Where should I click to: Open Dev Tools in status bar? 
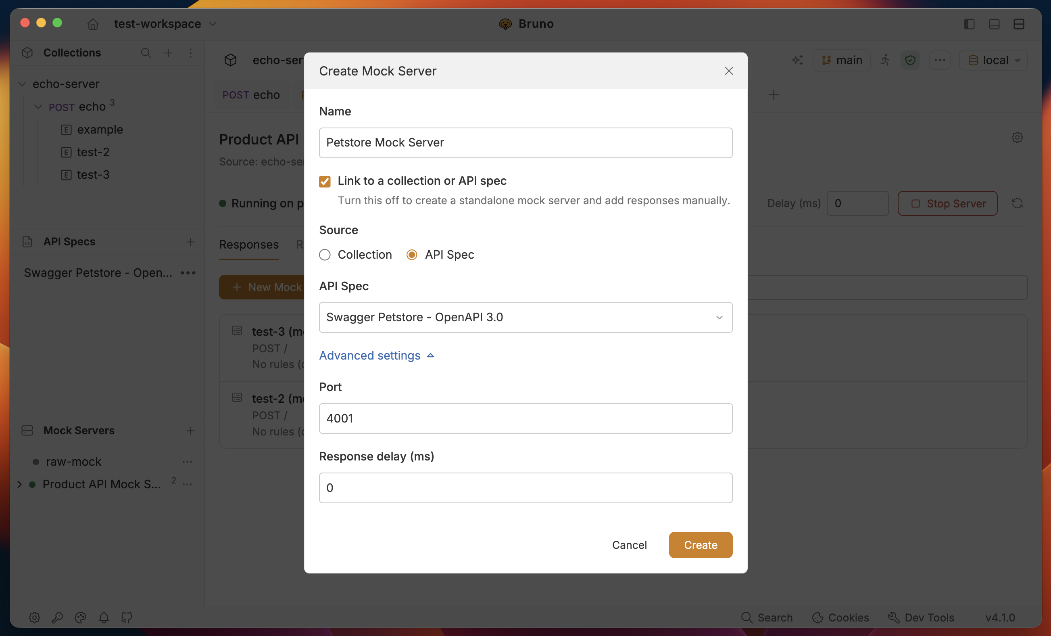[921, 617]
